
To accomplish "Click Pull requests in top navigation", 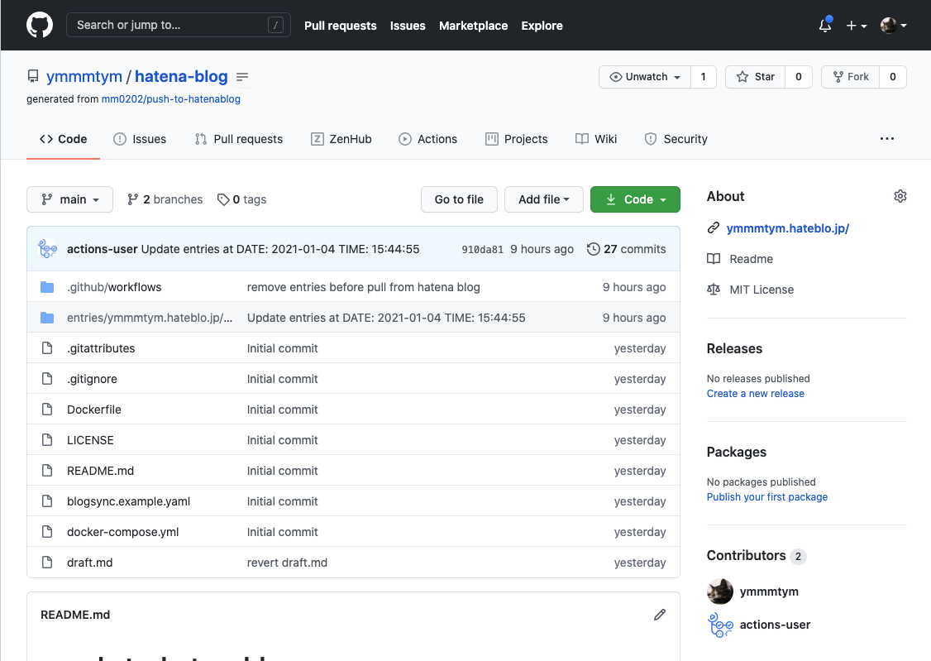I will point(340,26).
